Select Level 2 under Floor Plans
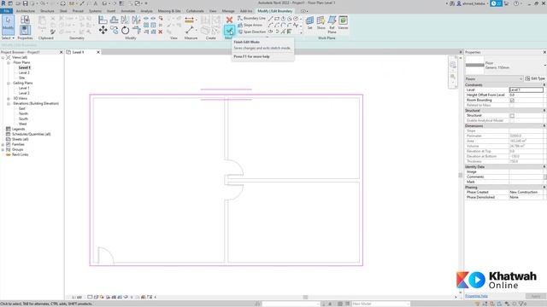547x307 pixels. [x=24, y=72]
